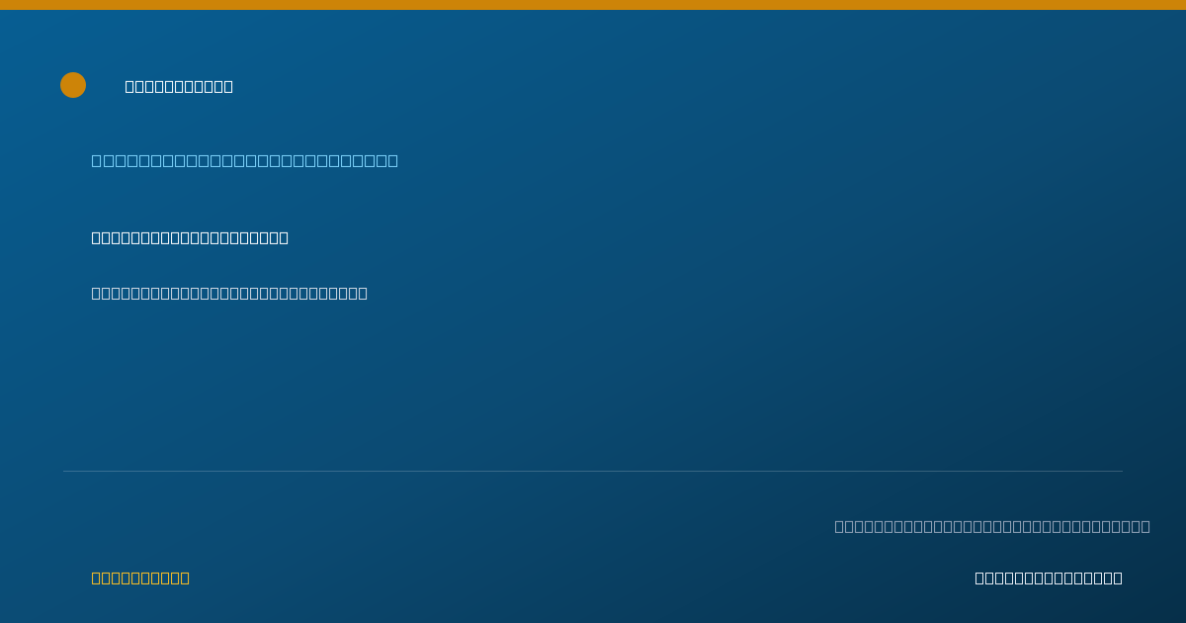Click last character of thin white text line
1186x623 pixels.
point(363,293)
